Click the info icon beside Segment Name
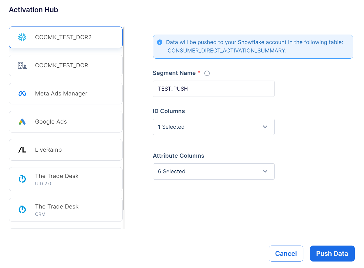Screen dimensions: 364x268 tap(207, 73)
